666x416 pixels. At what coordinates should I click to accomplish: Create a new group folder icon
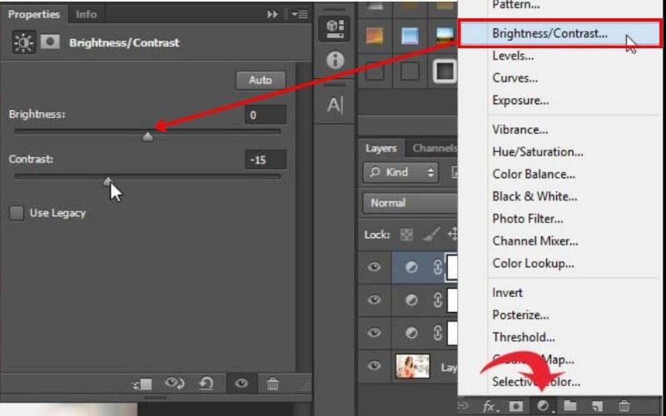tap(570, 406)
